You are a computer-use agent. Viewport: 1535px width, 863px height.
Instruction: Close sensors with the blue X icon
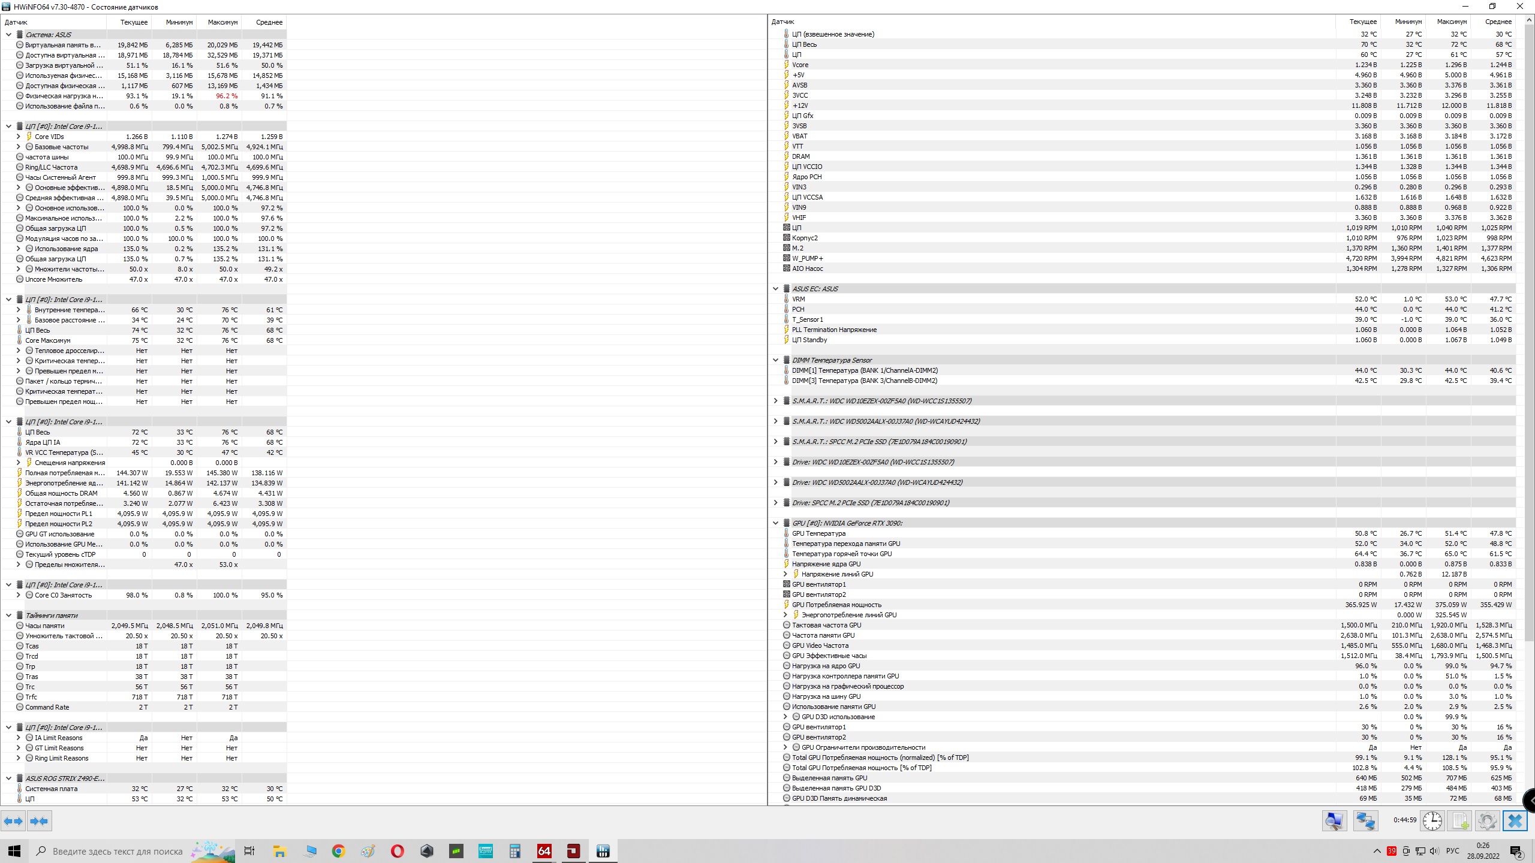coord(1515,820)
